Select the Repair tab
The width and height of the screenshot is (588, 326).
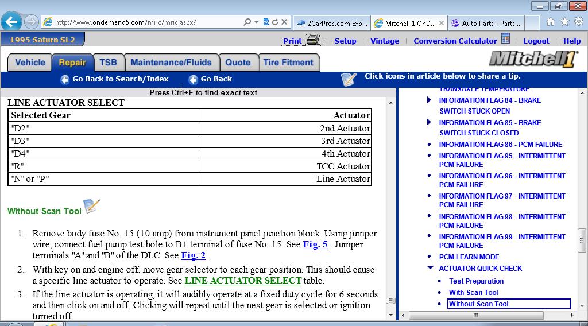[x=72, y=63]
